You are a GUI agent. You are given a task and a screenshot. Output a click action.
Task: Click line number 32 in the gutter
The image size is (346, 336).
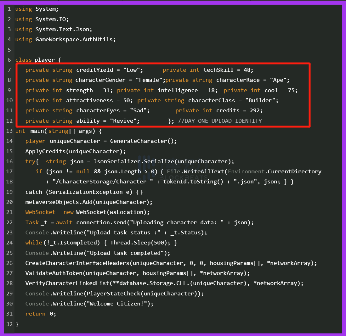click(9, 324)
